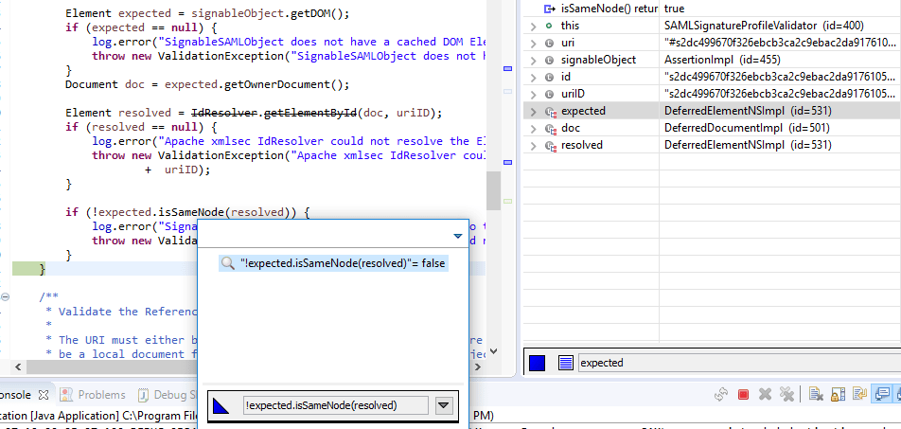Expand the 'uriID' variable node
This screenshot has width=901, height=429.
click(x=533, y=95)
